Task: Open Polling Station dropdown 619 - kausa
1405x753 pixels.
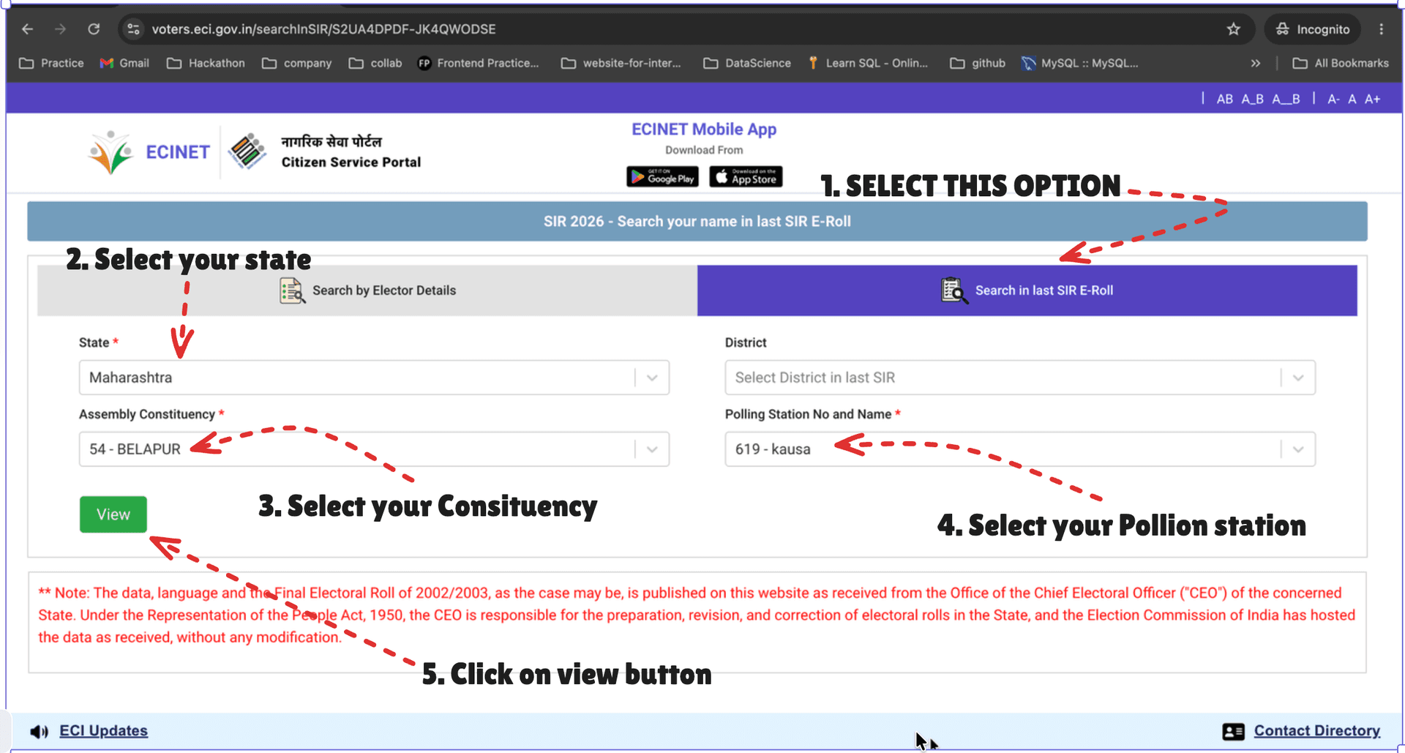Action: coord(1020,449)
